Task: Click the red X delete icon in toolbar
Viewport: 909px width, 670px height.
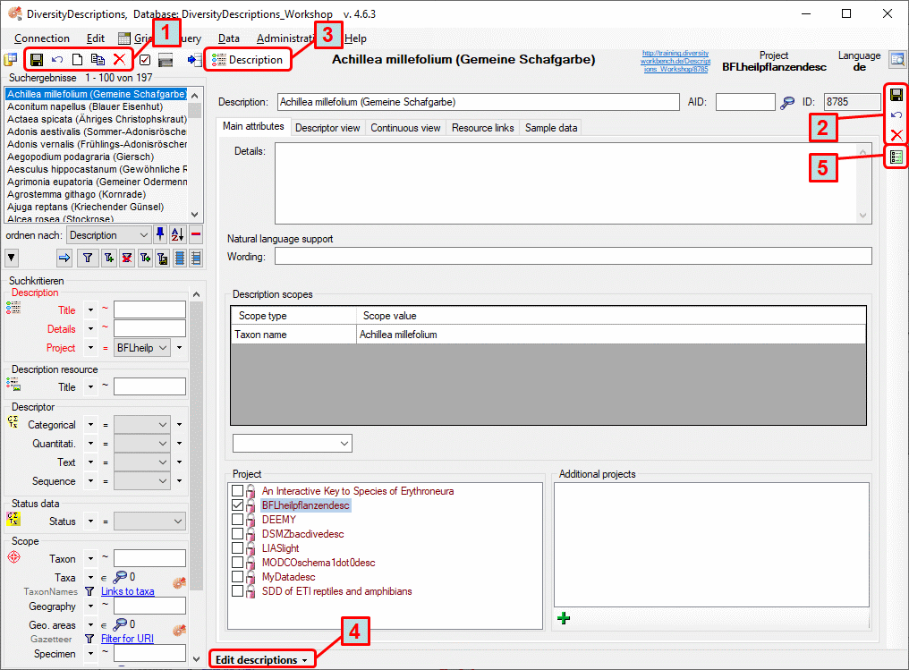Action: (x=119, y=60)
